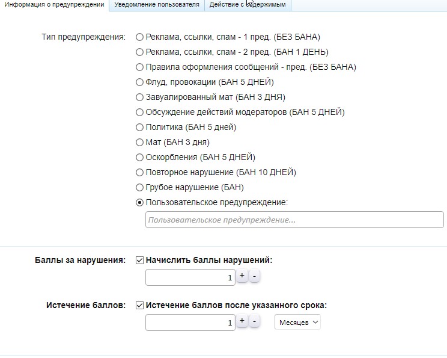Decrease violation points with minus button

254,276
